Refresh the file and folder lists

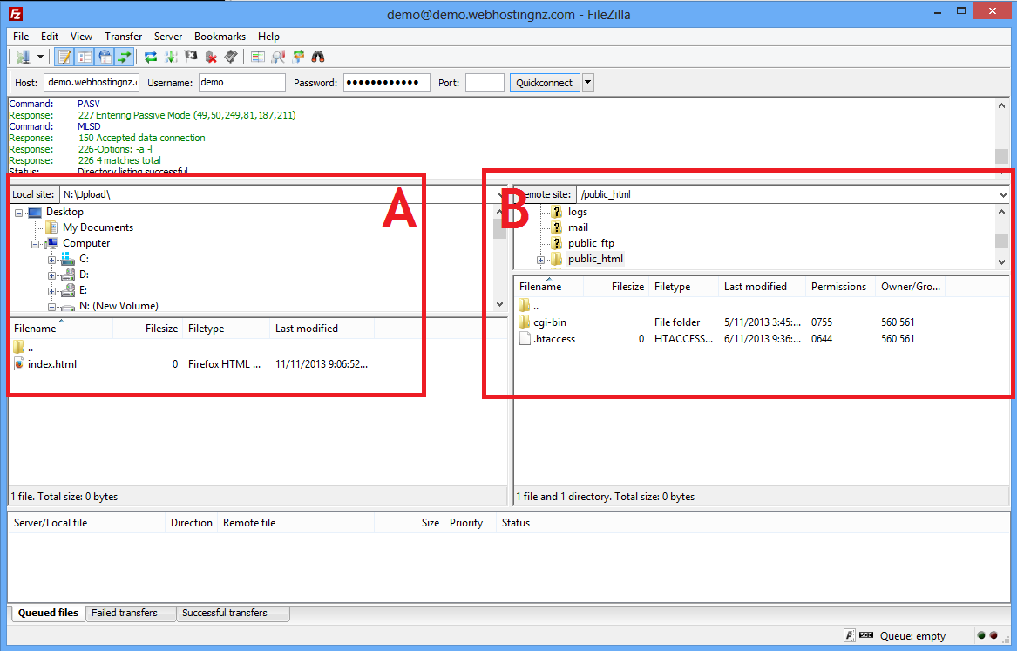[x=151, y=57]
